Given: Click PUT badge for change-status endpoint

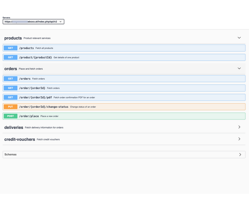Looking at the screenshot, I should [10, 107].
